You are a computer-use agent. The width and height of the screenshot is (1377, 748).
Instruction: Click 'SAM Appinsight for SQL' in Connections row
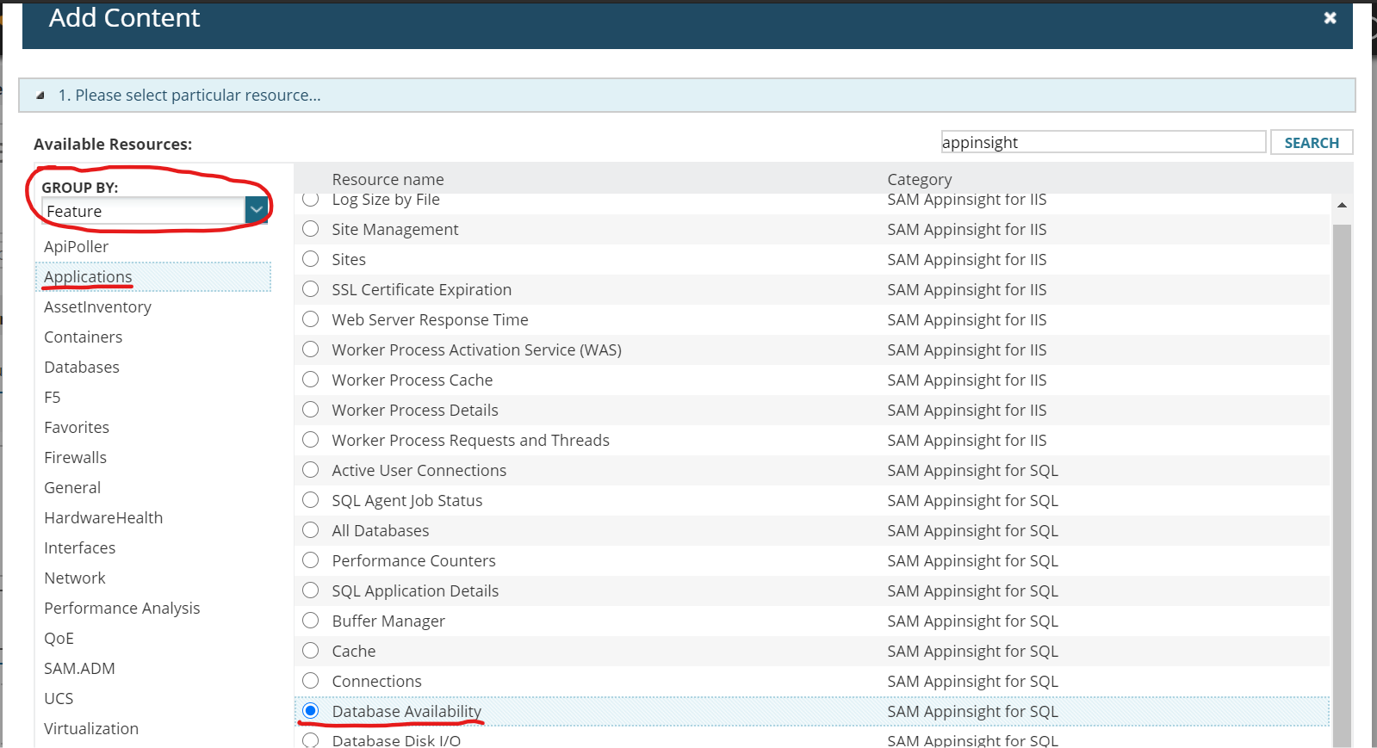(x=973, y=682)
